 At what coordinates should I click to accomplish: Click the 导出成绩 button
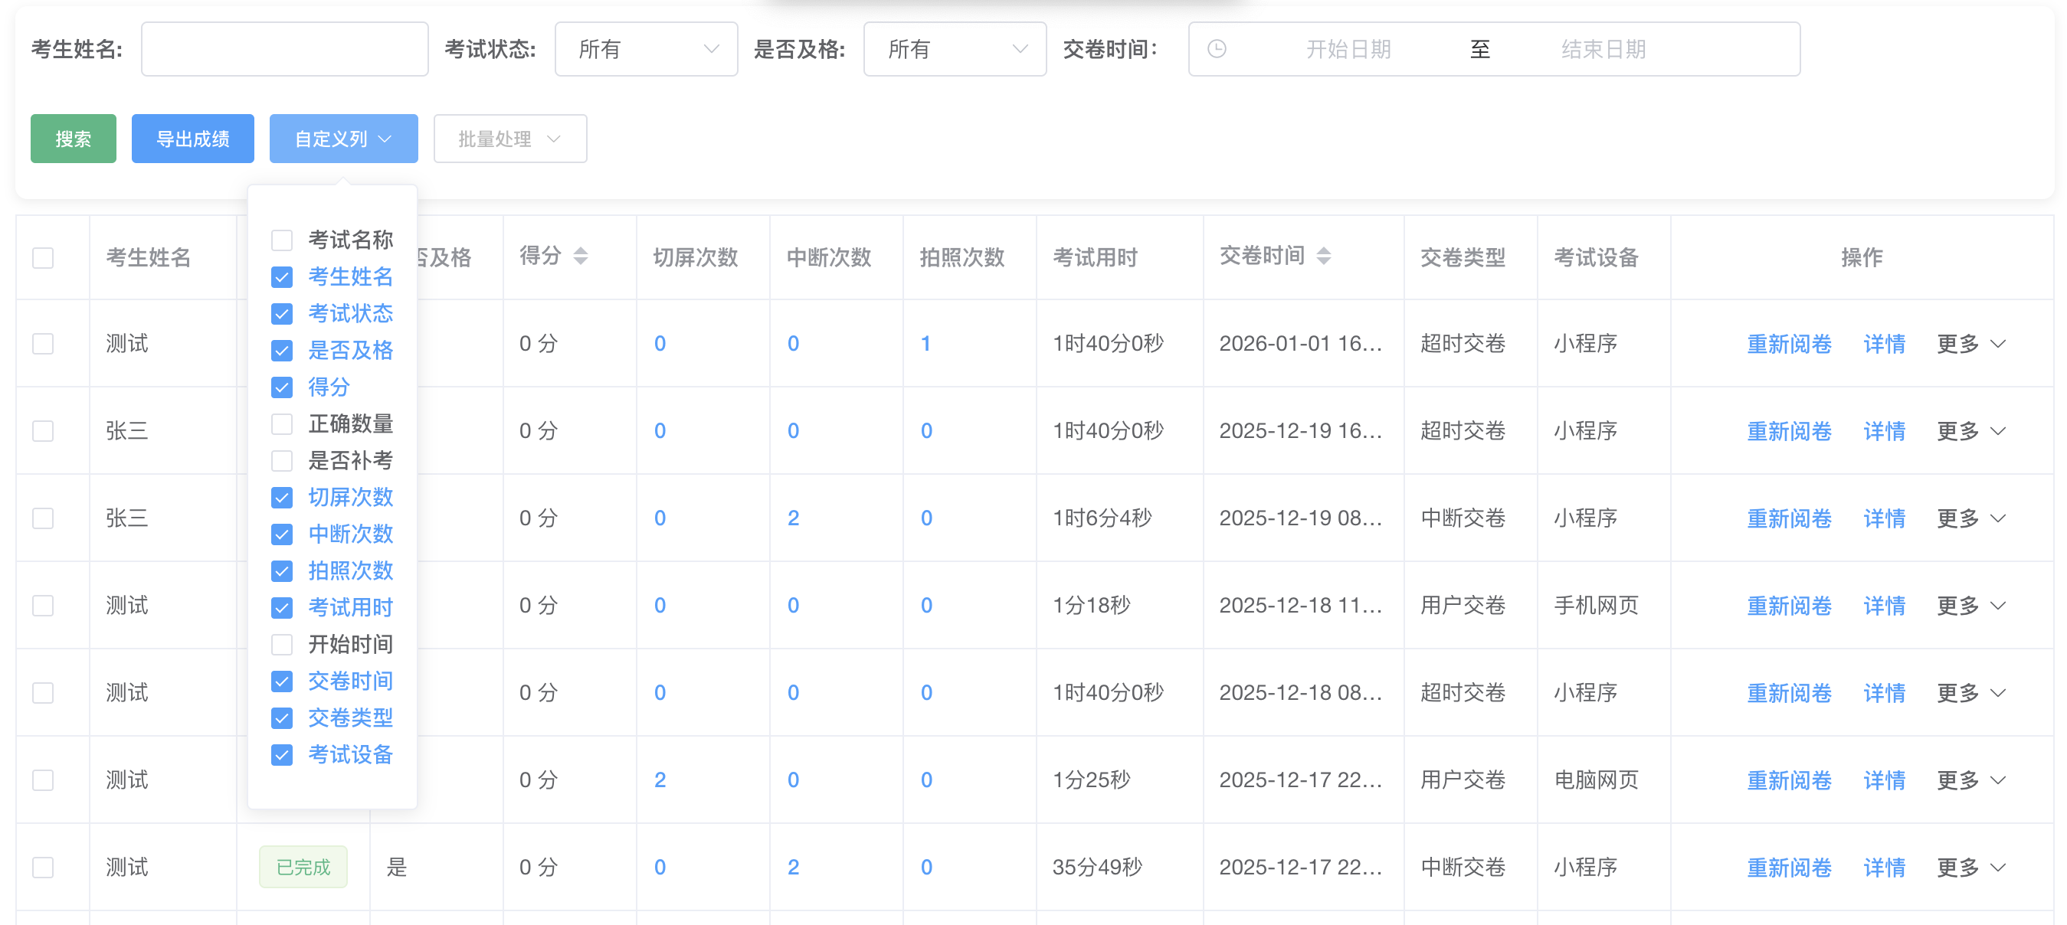tap(192, 139)
